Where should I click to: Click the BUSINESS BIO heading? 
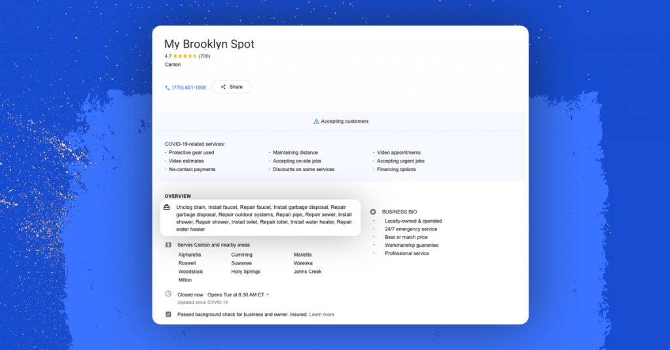pos(400,212)
